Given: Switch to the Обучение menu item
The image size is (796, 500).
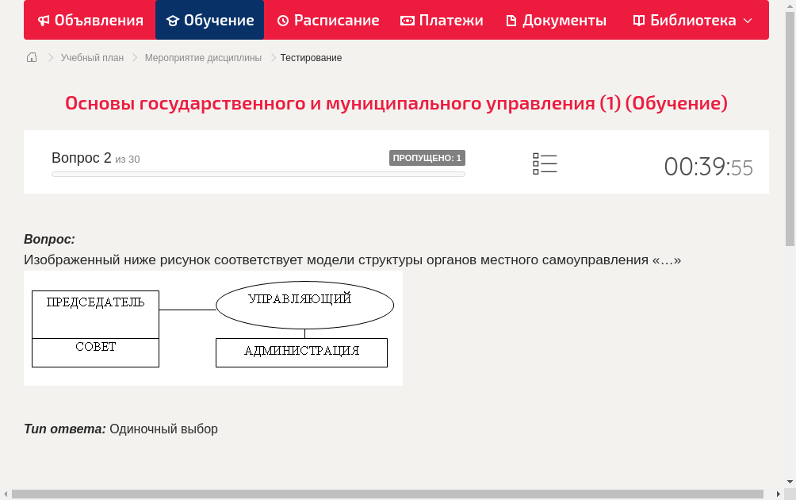Looking at the screenshot, I should [x=209, y=20].
